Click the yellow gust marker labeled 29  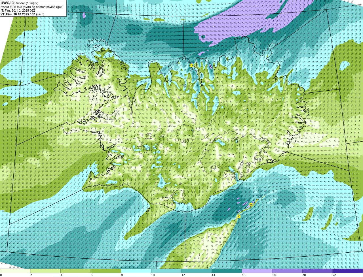click(251, 204)
